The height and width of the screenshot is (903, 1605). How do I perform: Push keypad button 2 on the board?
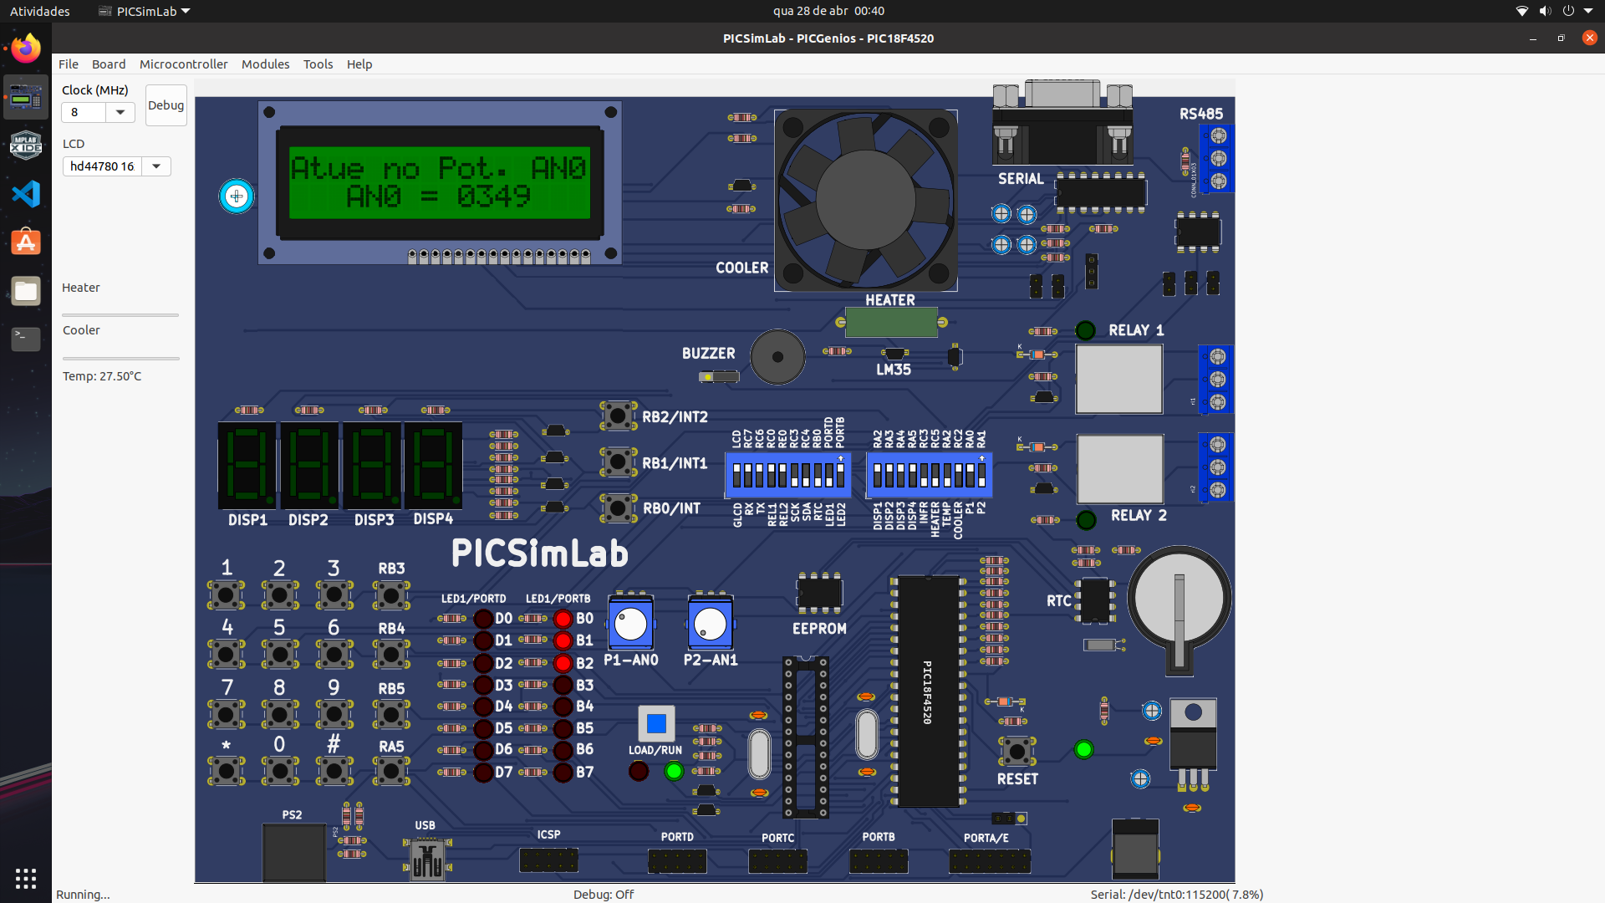[x=280, y=595]
